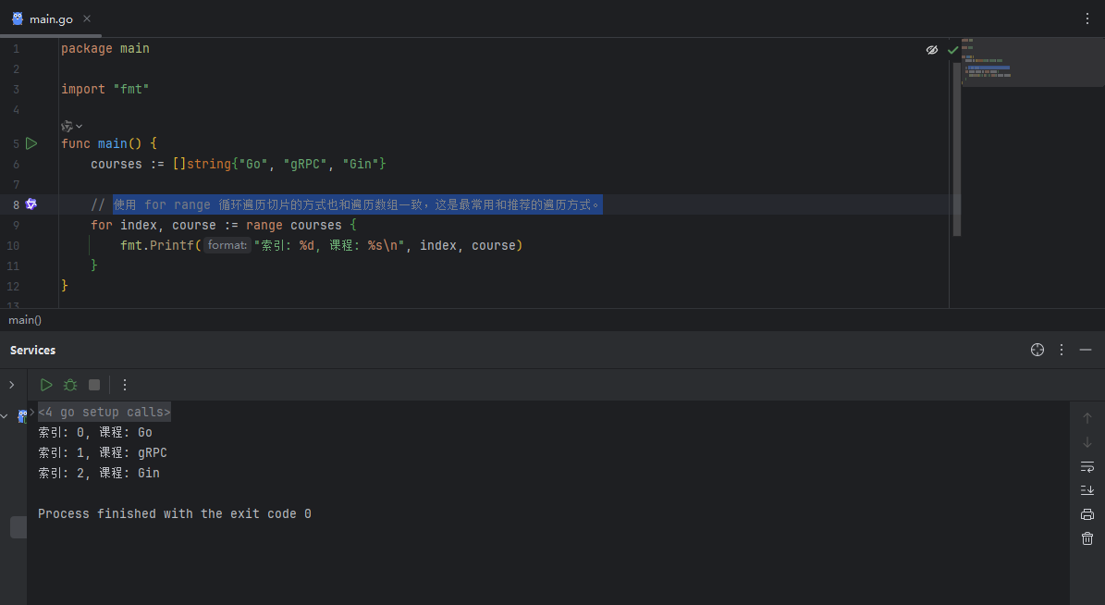
Task: Minimize the Services tool window
Action: (x=1086, y=350)
